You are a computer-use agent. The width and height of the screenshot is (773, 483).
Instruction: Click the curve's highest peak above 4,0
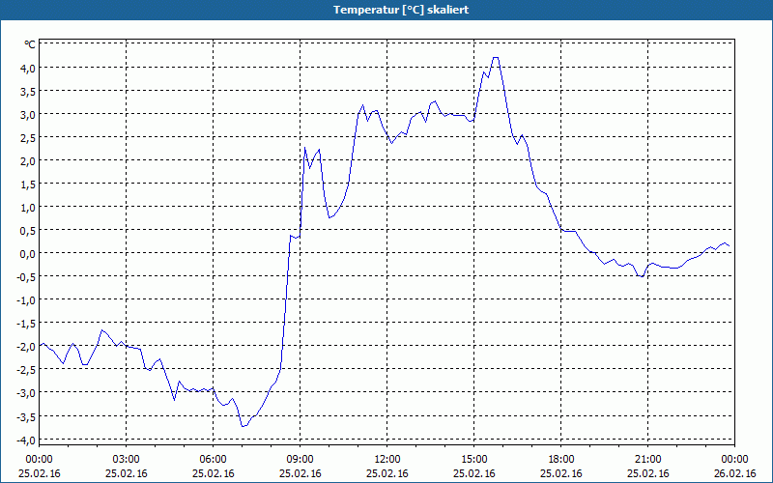click(496, 58)
